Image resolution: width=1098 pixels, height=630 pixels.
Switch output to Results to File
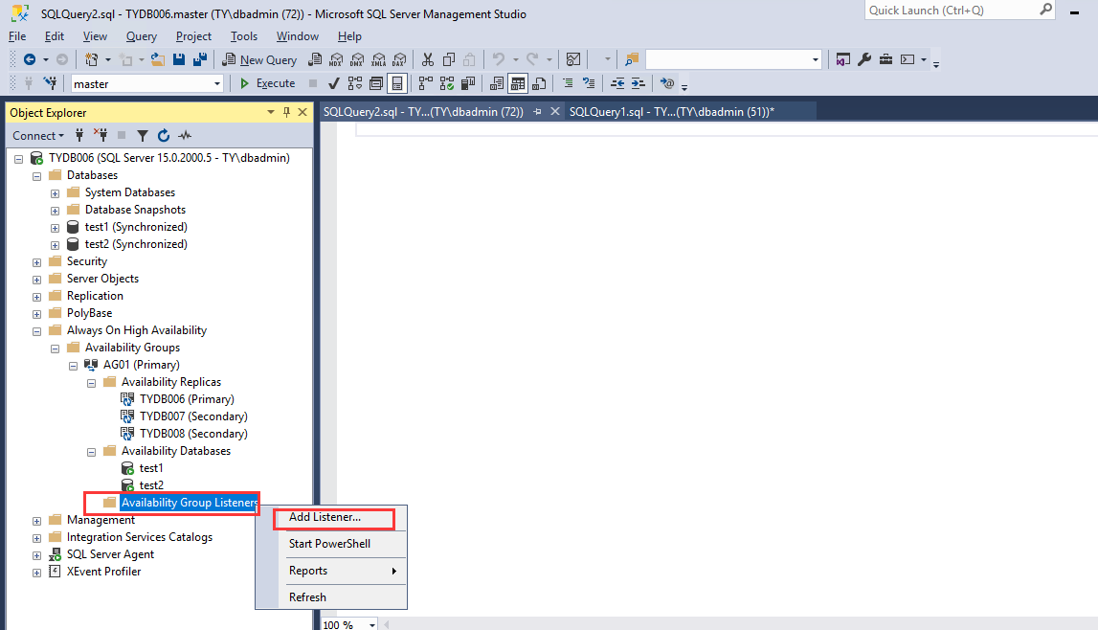pos(539,84)
